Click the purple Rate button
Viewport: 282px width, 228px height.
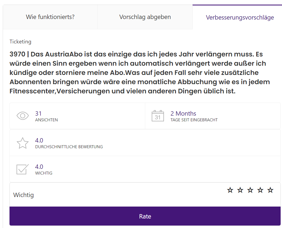[145, 216]
